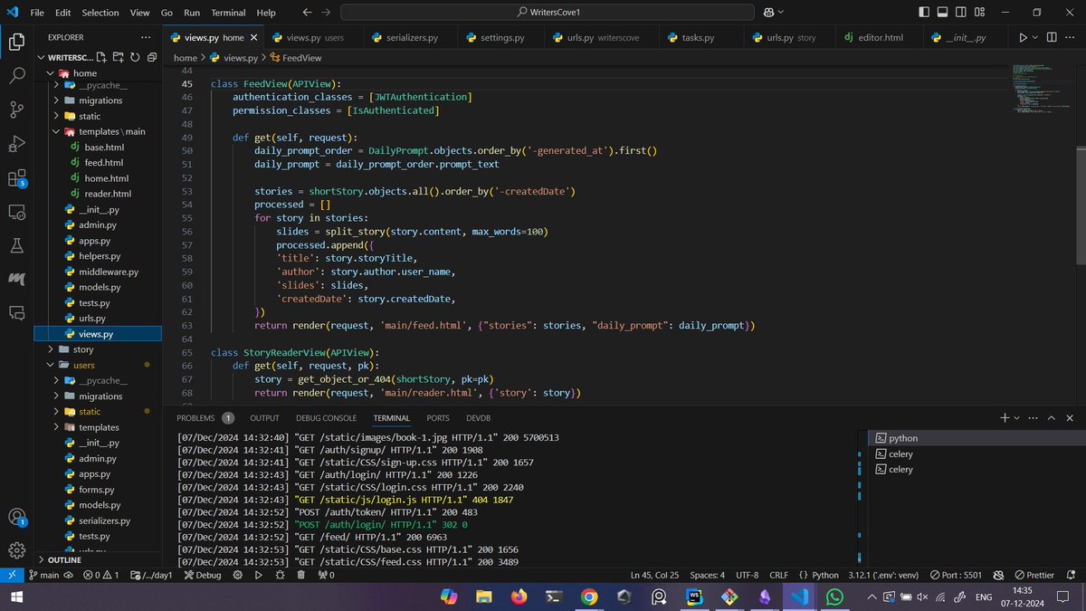
Task: Switch to the settings.py tab
Action: [x=502, y=38]
